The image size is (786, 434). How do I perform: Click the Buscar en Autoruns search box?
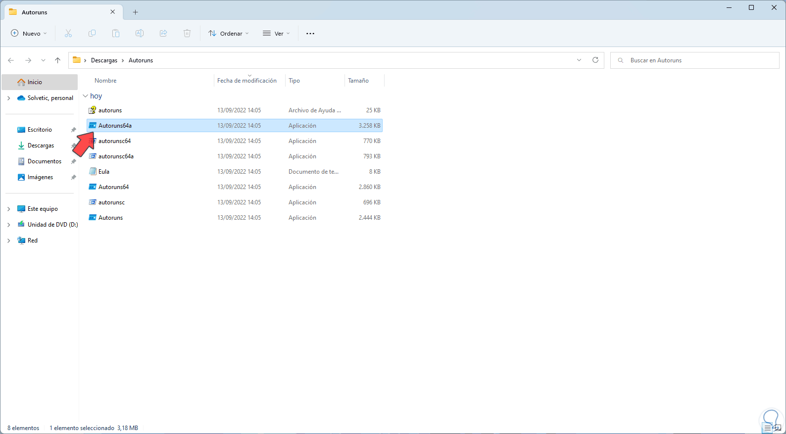tap(695, 60)
